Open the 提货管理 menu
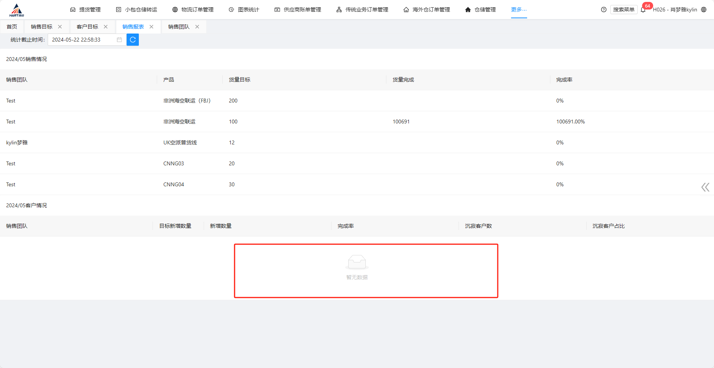714x368 pixels. point(85,10)
